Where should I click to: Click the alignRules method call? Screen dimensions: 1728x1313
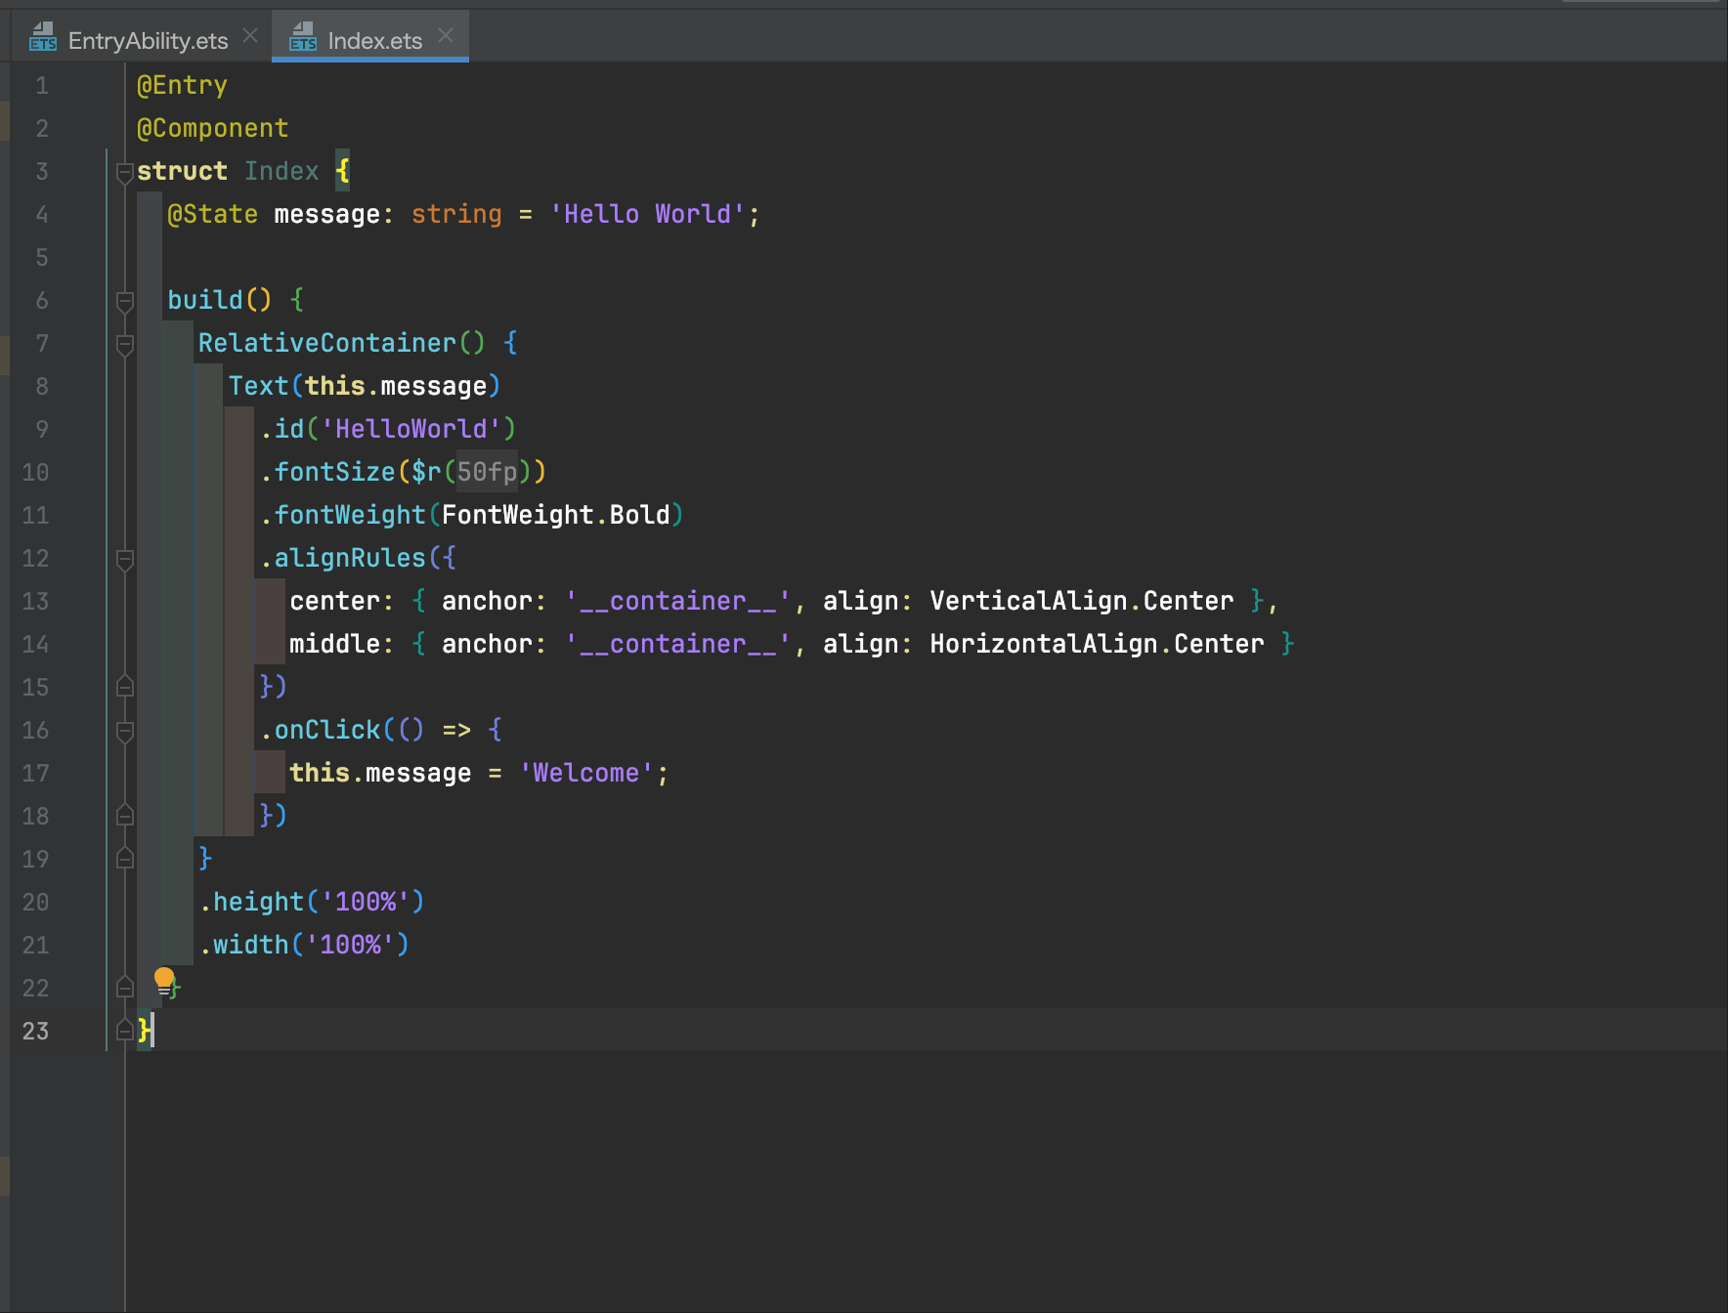click(350, 558)
